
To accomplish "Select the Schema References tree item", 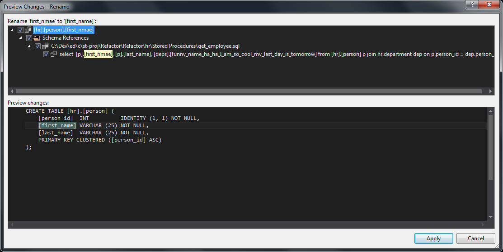I will tap(65, 38).
